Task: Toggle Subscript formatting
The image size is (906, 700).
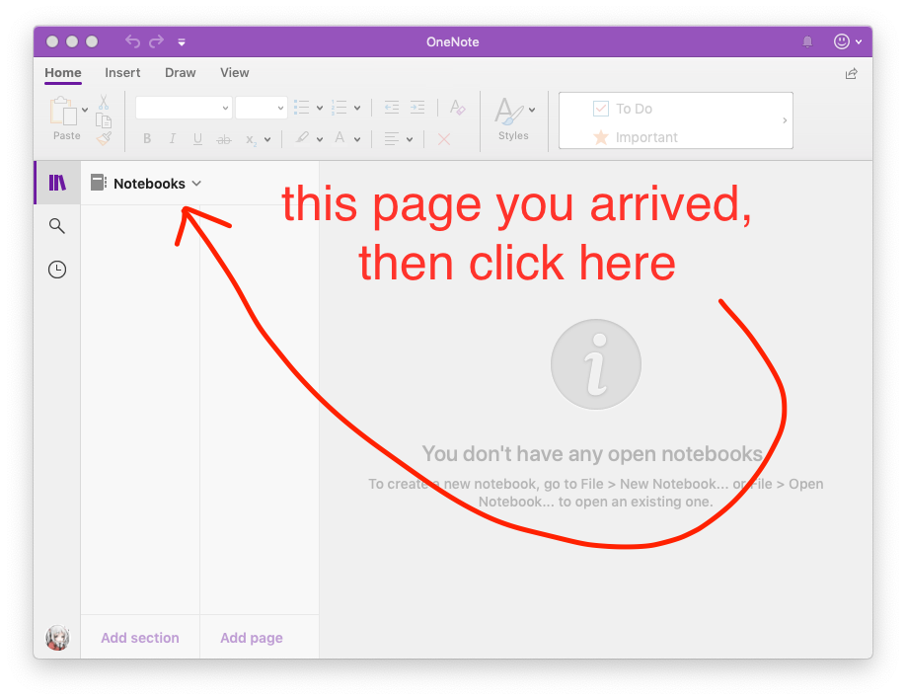Action: pos(251,139)
